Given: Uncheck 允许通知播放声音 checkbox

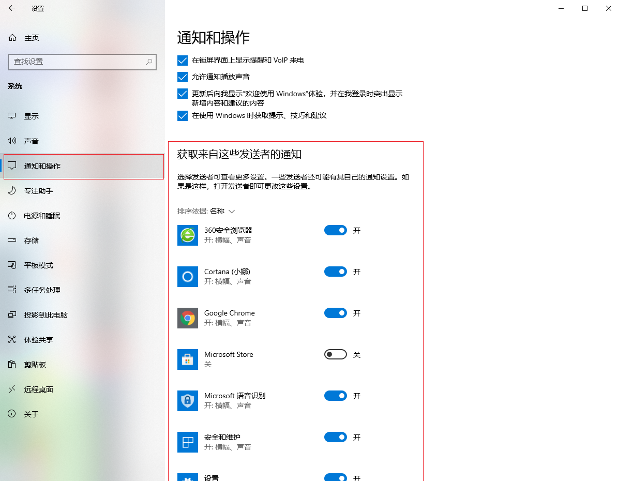Looking at the screenshot, I should (183, 77).
